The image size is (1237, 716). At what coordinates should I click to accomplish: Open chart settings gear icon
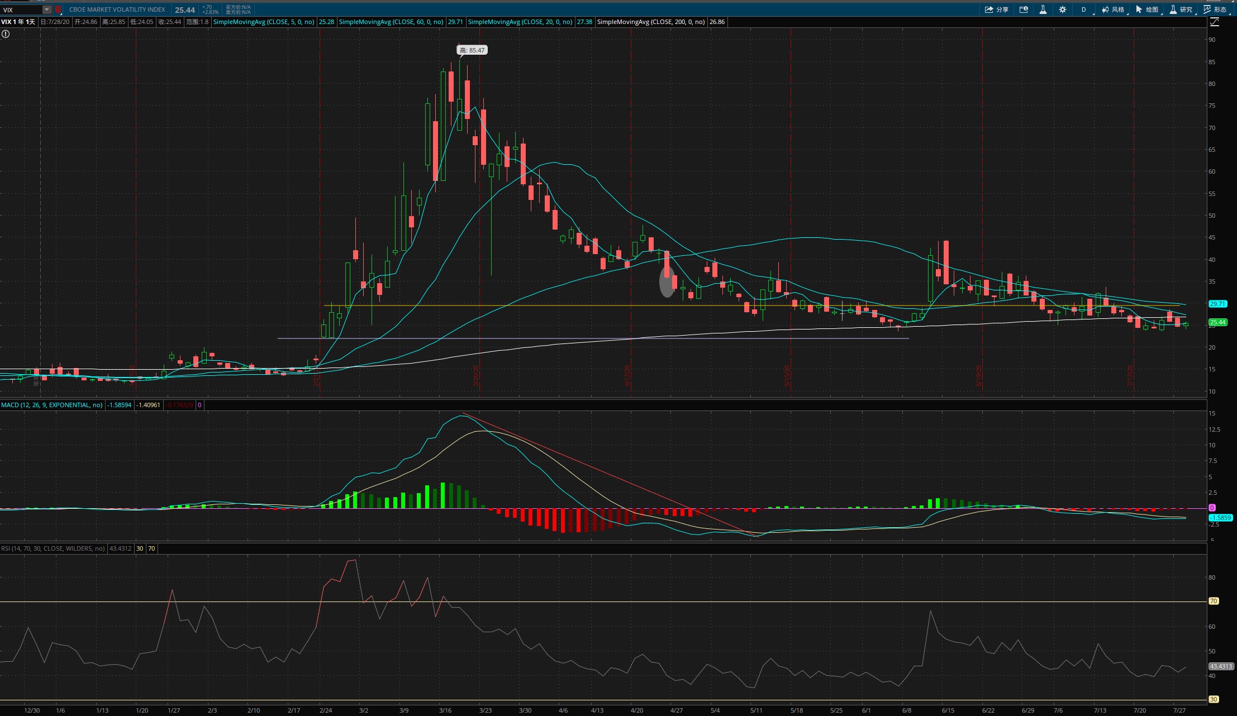click(x=1062, y=9)
